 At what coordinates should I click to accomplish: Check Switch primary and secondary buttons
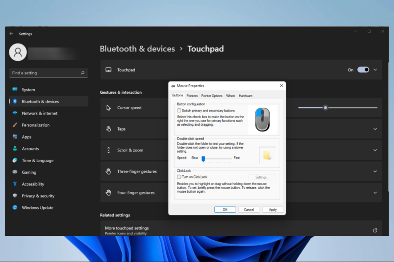coord(179,111)
